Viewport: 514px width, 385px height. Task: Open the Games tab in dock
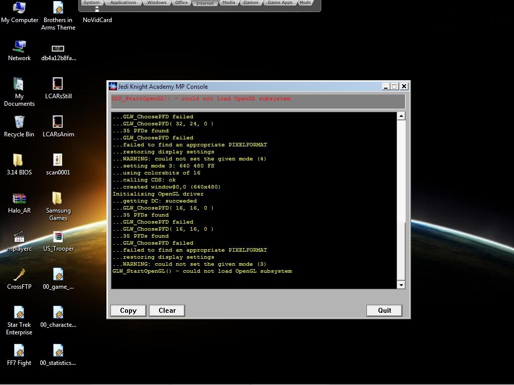pos(251,3)
